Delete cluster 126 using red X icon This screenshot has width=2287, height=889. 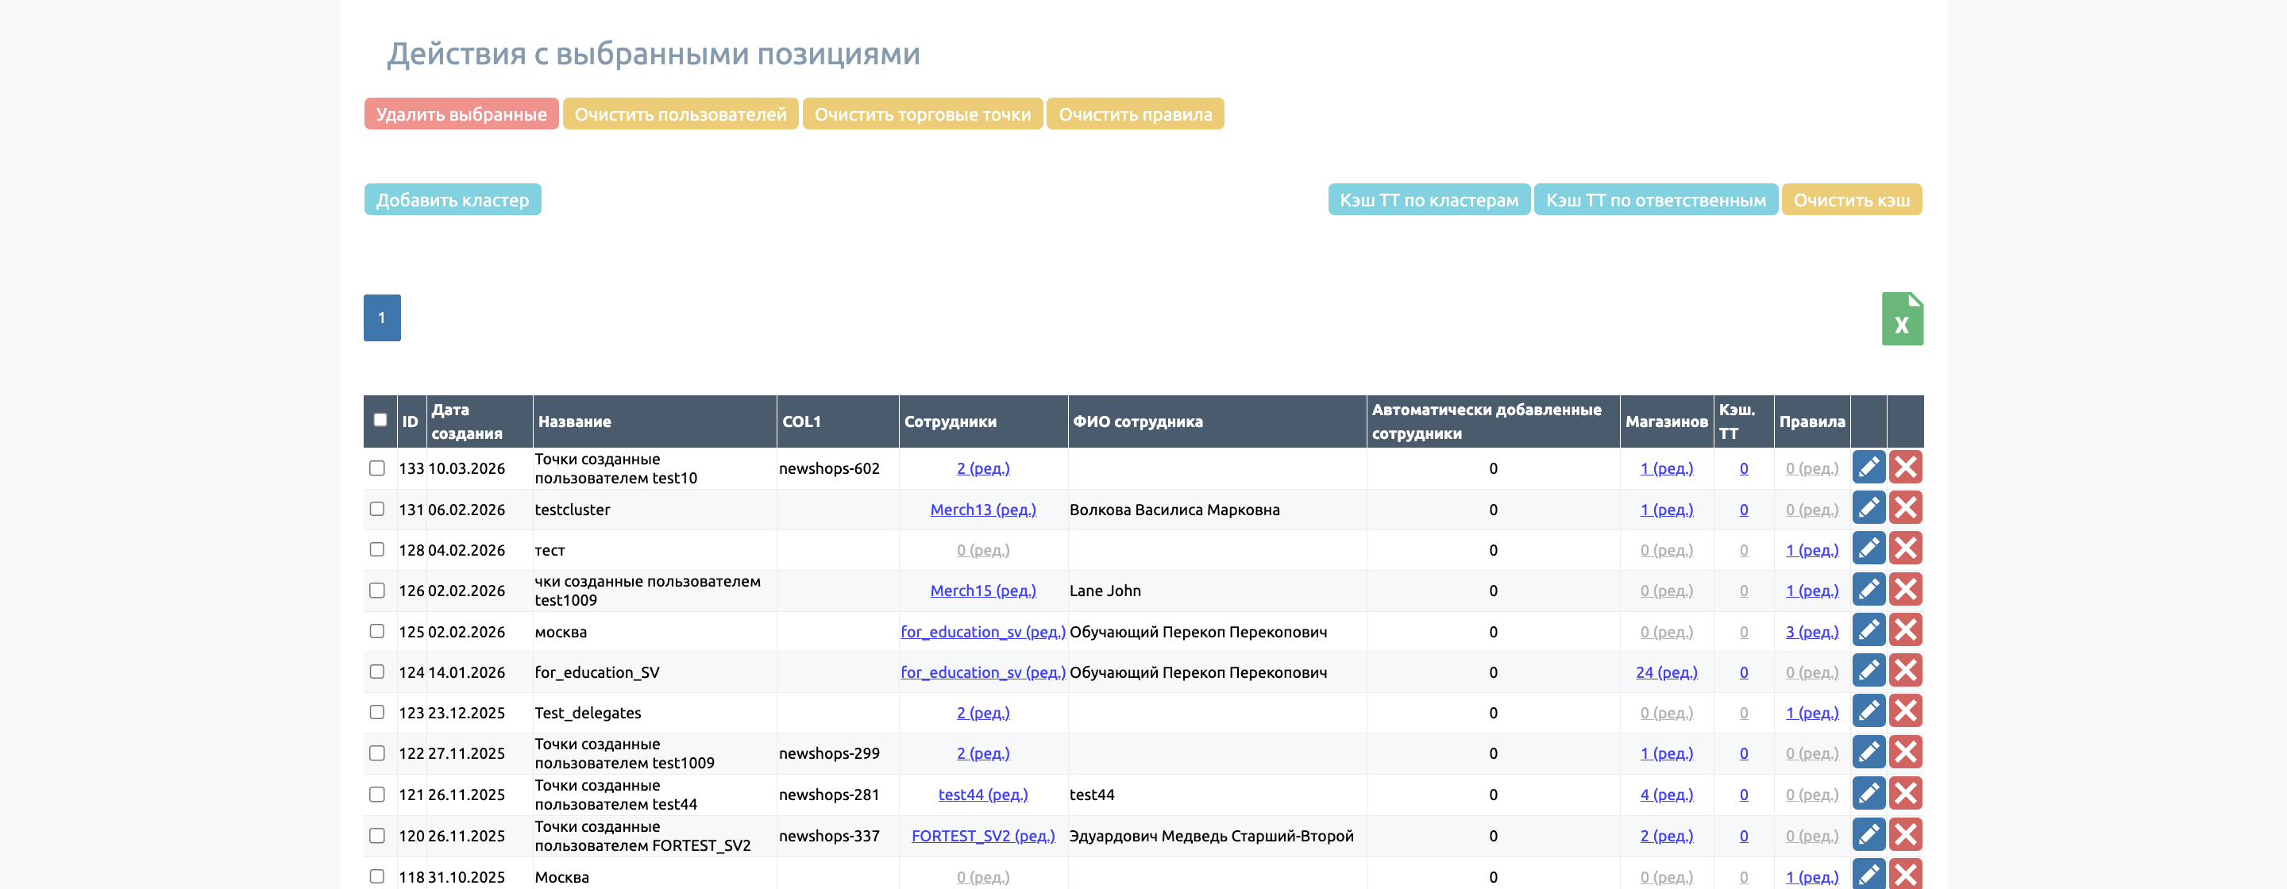point(1904,590)
